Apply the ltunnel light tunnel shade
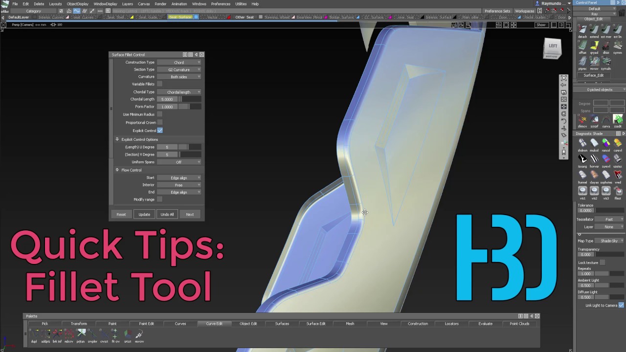Viewport: 626px width, 352px height. tap(582, 176)
